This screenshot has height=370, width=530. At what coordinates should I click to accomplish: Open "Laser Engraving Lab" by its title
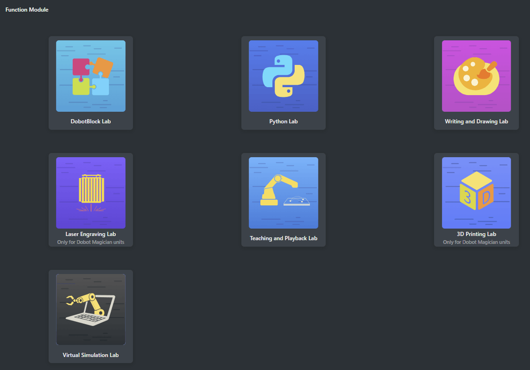[x=90, y=234]
